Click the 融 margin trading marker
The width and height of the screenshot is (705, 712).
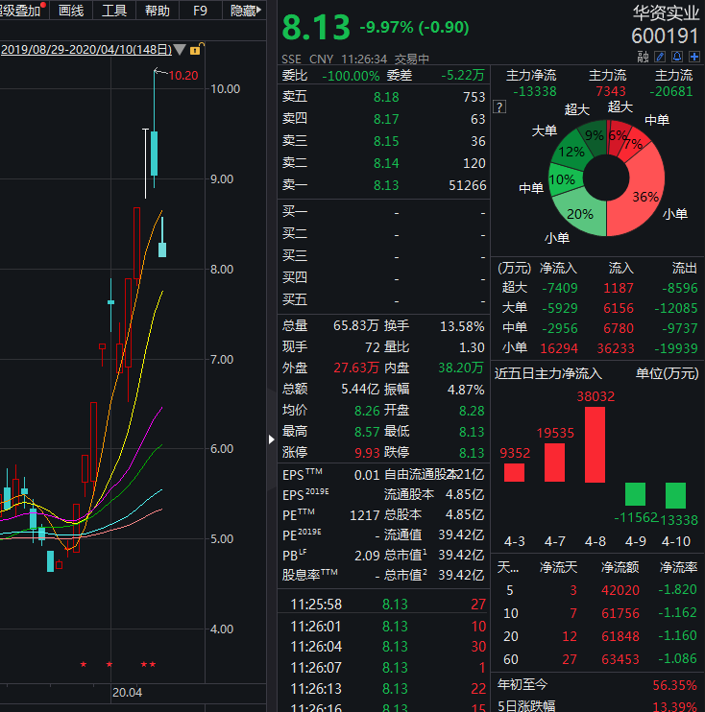tap(643, 57)
